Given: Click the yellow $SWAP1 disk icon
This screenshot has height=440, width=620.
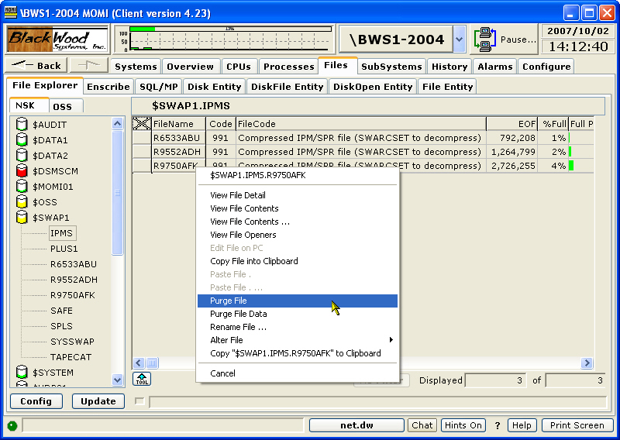Looking at the screenshot, I should click(22, 217).
